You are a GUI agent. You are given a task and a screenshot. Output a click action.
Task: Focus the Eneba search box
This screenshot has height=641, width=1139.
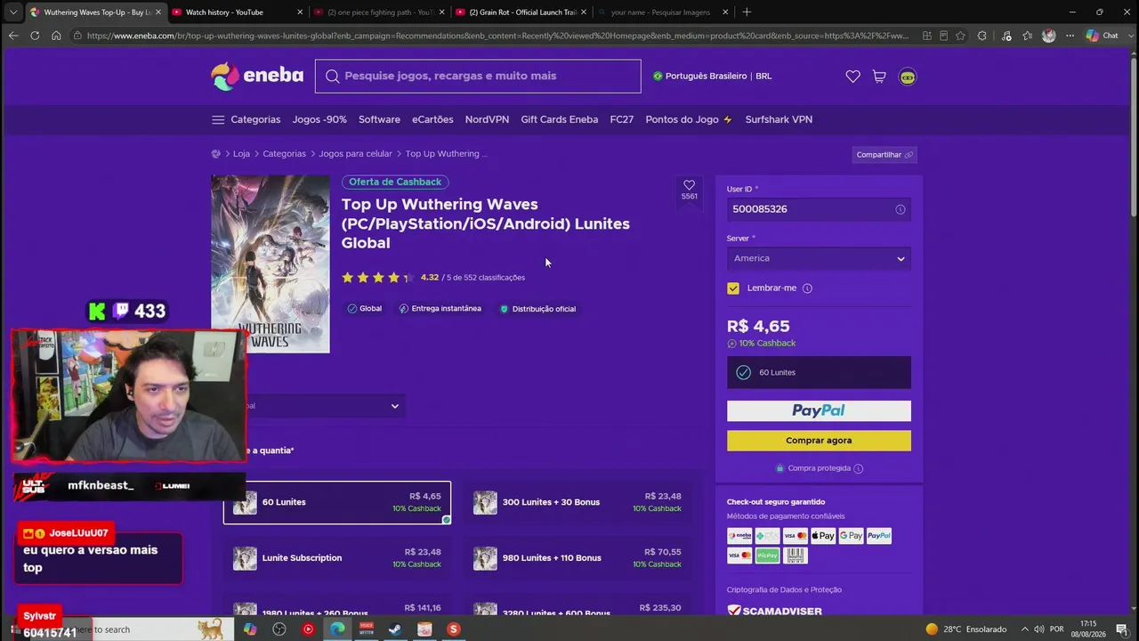(478, 77)
